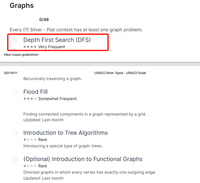Toggle Introduction to Tree Algorithms completion circle
The width and height of the screenshot is (200, 183).
coord(15,133)
